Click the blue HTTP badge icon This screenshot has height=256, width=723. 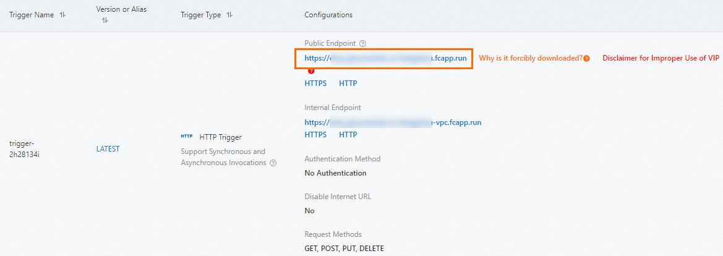point(186,137)
